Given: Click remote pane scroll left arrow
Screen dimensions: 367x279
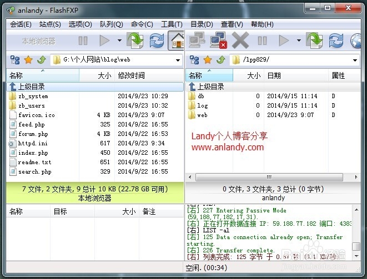Looking at the screenshot, I should 190,177.
